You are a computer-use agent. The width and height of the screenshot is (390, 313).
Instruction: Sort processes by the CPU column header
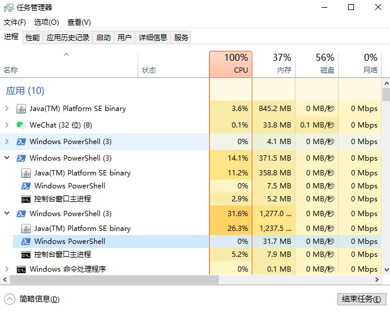230,64
